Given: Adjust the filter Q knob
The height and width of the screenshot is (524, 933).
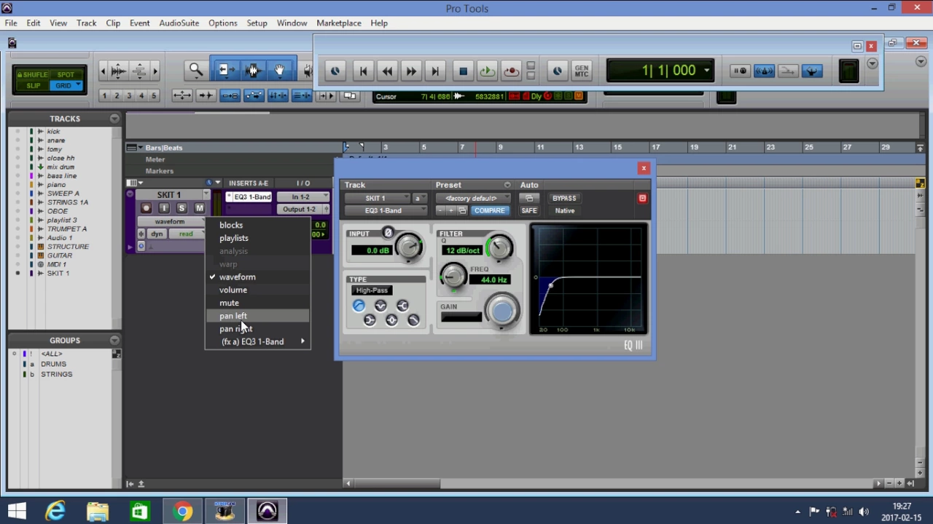Looking at the screenshot, I should coord(499,247).
